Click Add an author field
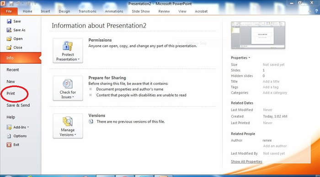This screenshot has height=177, width=320. pyautogui.click(x=275, y=146)
